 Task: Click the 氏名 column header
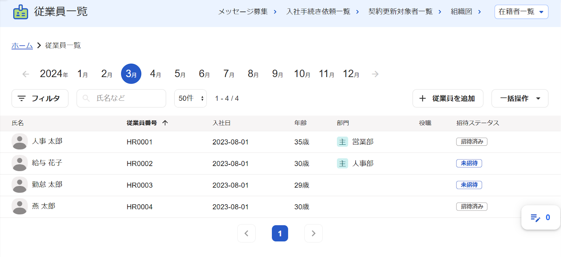(x=18, y=123)
